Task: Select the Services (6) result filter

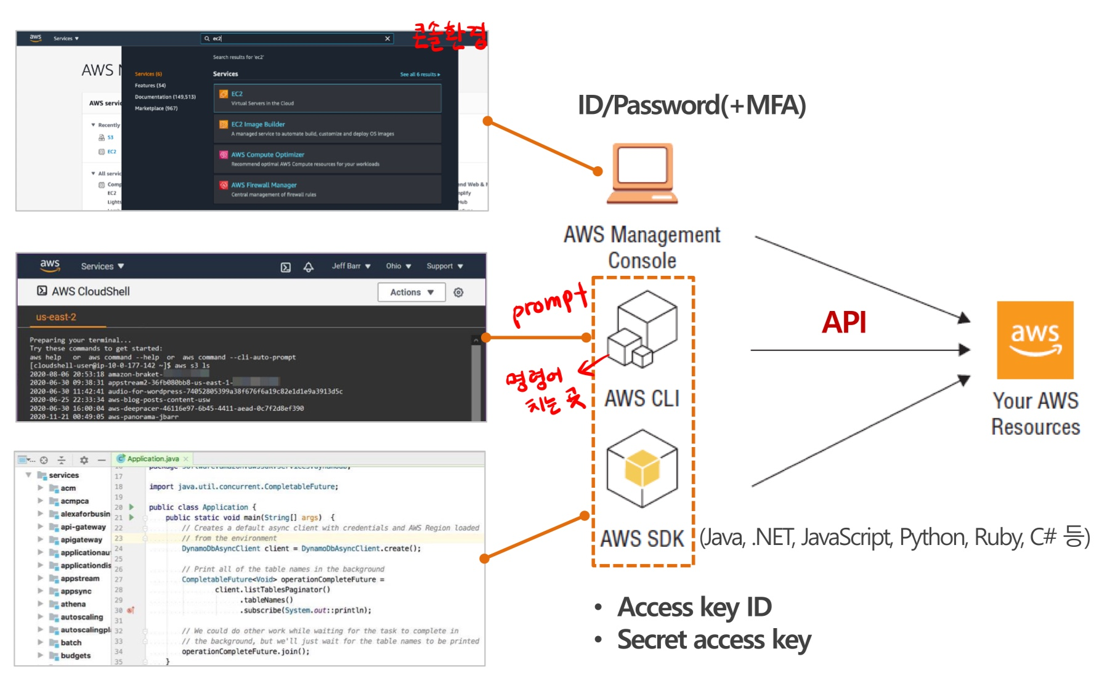Action: [148, 74]
